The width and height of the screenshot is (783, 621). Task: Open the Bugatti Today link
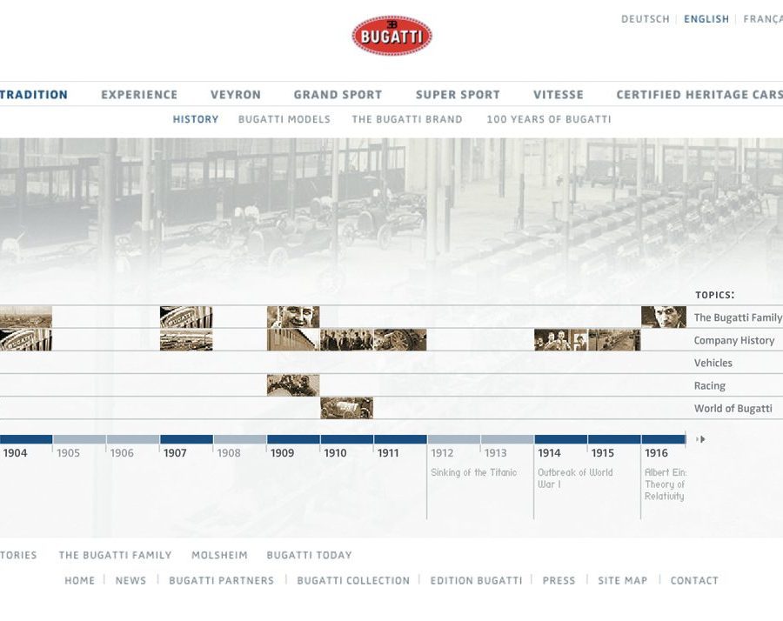[x=310, y=555]
